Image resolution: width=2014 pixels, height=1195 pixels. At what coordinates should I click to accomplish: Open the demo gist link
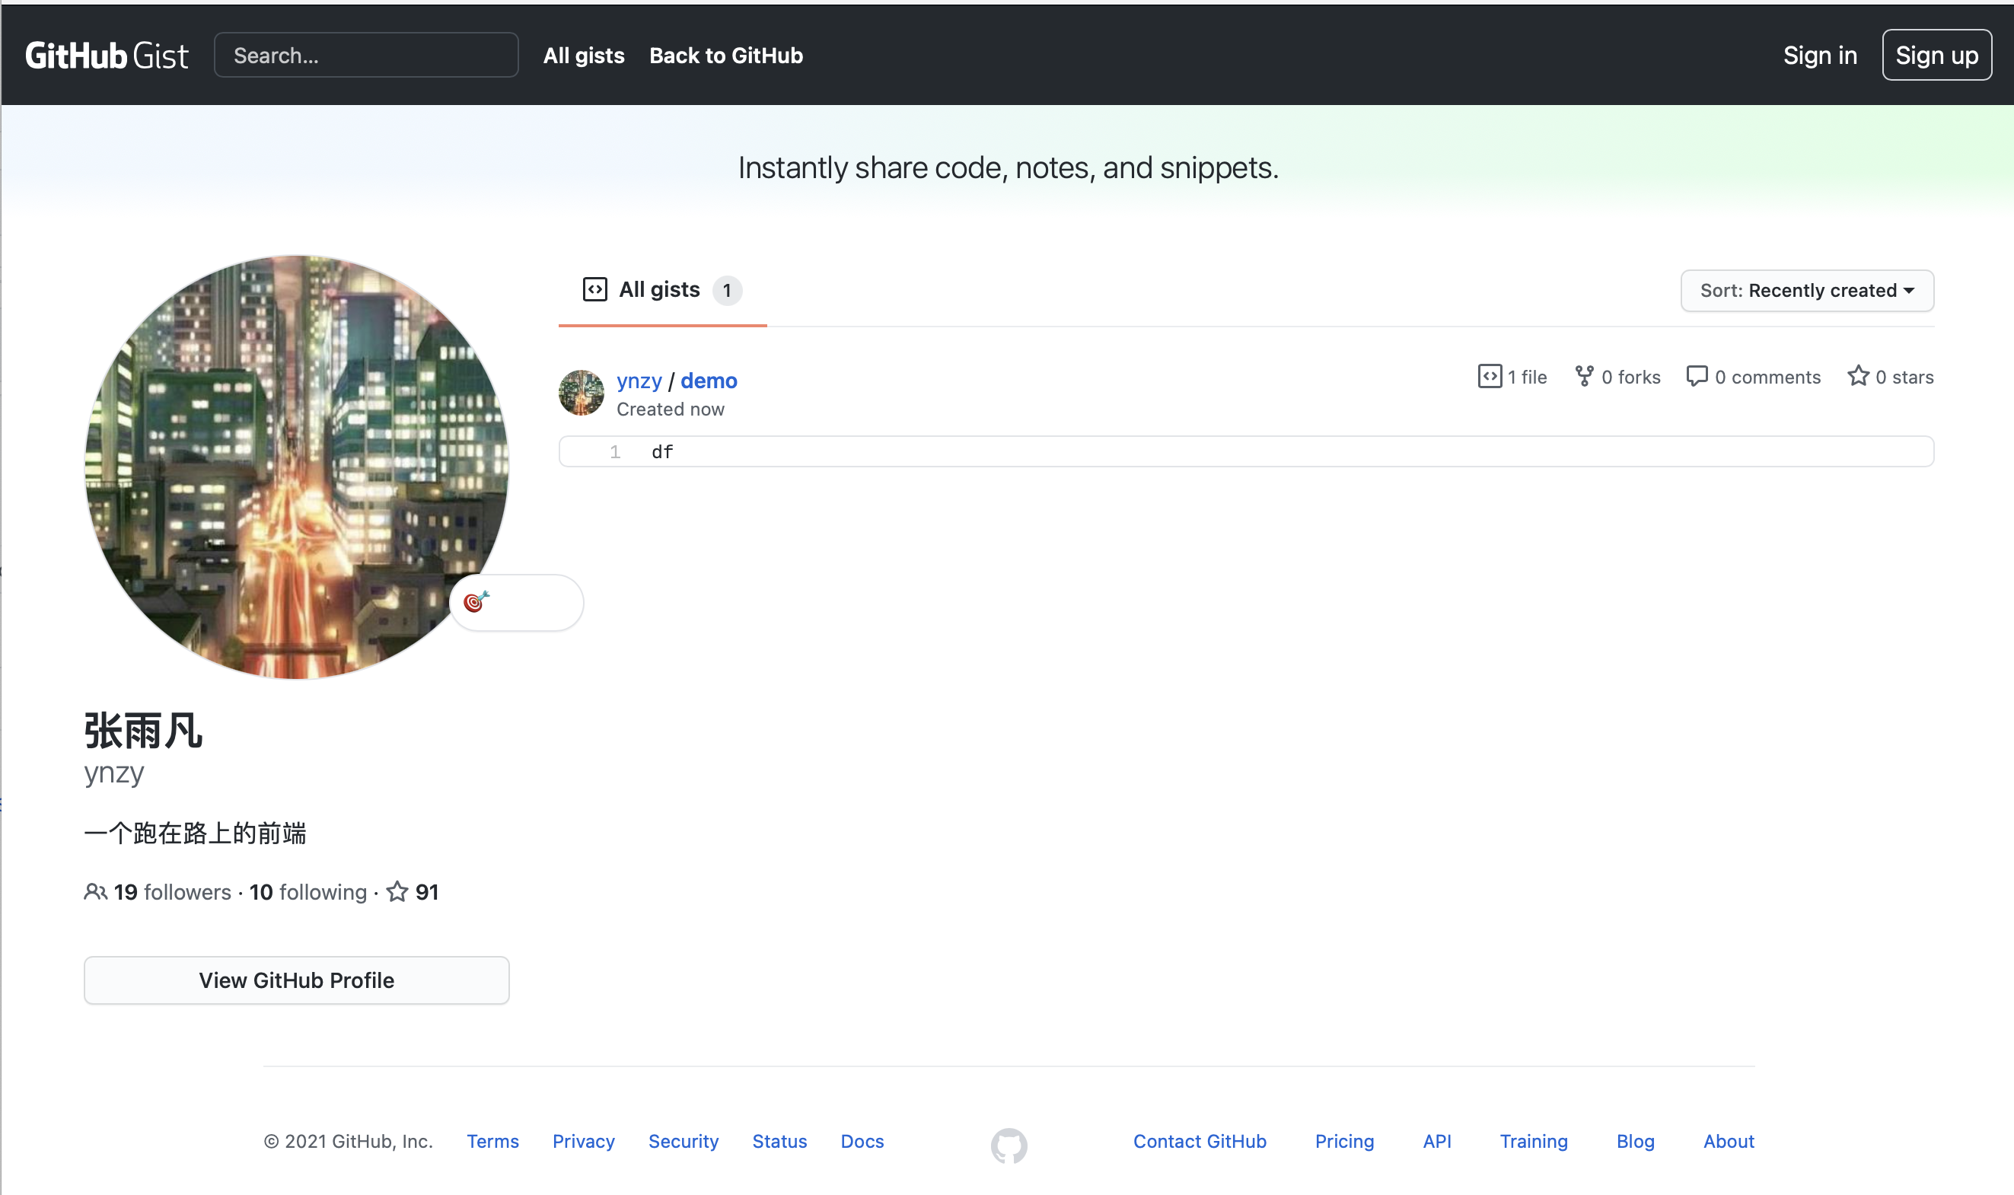pos(708,380)
